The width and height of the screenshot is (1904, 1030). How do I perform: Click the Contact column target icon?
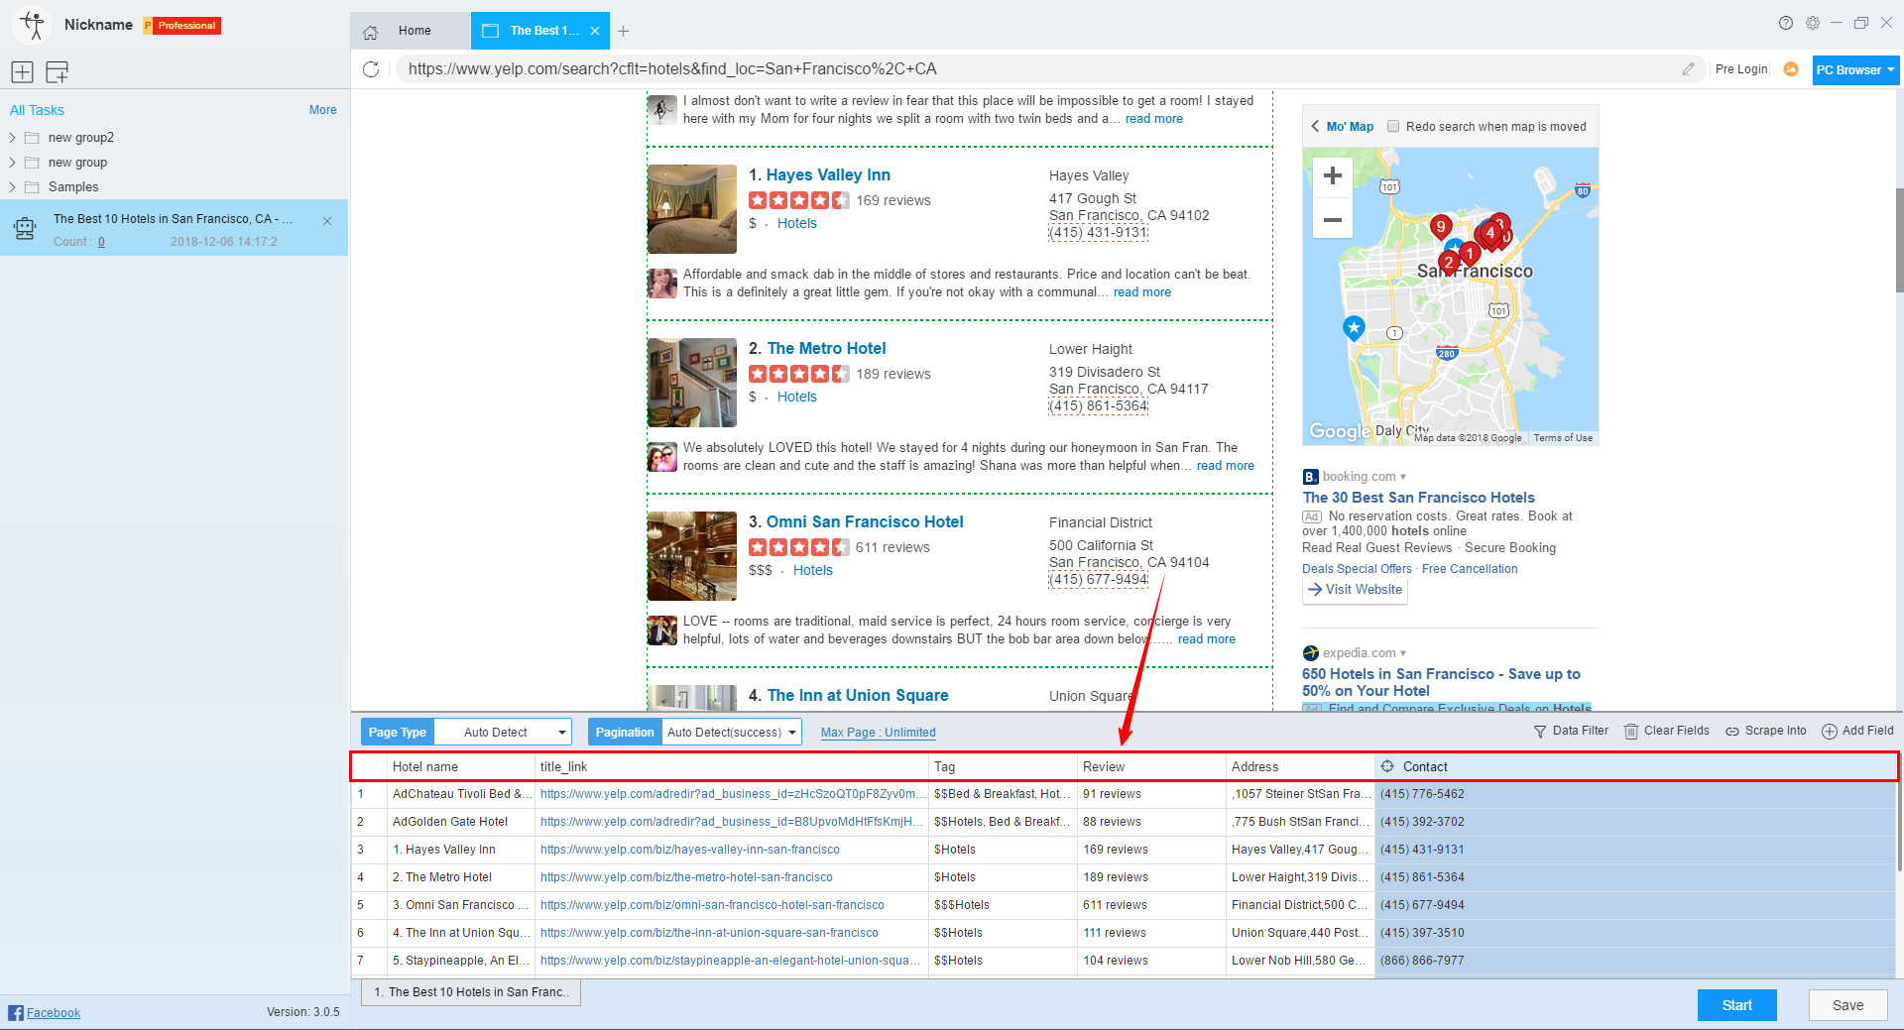tap(1387, 766)
